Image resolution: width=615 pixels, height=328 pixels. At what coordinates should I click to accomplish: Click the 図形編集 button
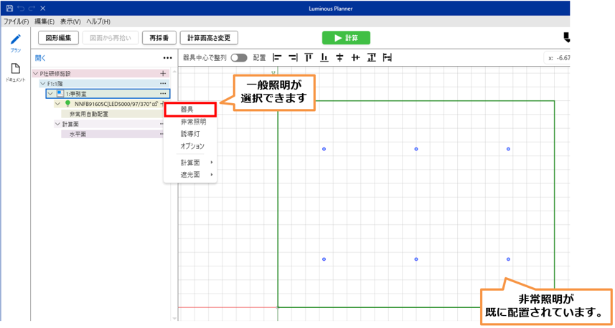[x=59, y=38]
